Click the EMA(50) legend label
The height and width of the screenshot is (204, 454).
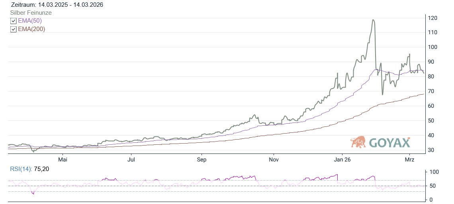pyautogui.click(x=30, y=21)
